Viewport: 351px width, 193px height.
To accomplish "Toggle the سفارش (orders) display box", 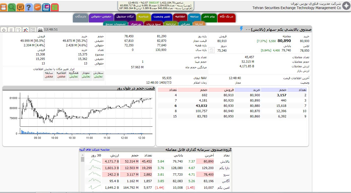I will point(98,75).
